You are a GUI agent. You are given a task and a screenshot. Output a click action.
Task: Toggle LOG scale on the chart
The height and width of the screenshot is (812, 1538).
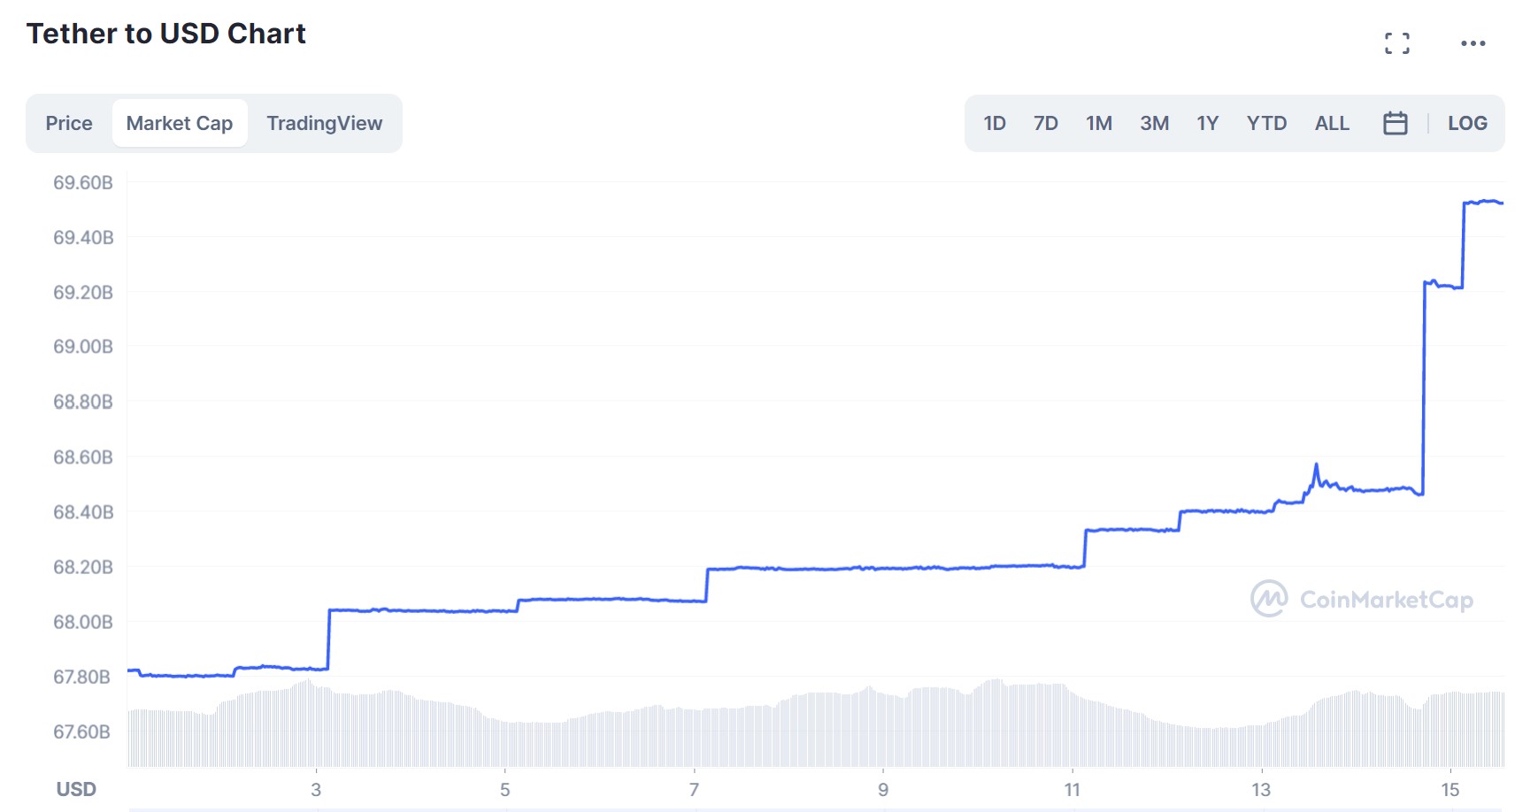point(1467,123)
